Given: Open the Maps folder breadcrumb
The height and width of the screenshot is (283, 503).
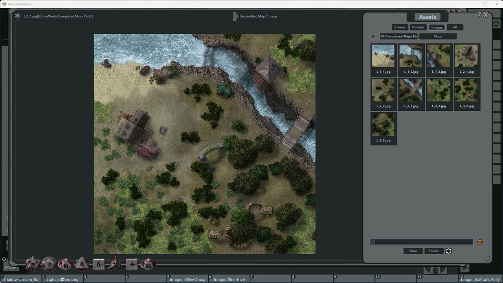Looking at the screenshot, I should pyautogui.click(x=437, y=36).
